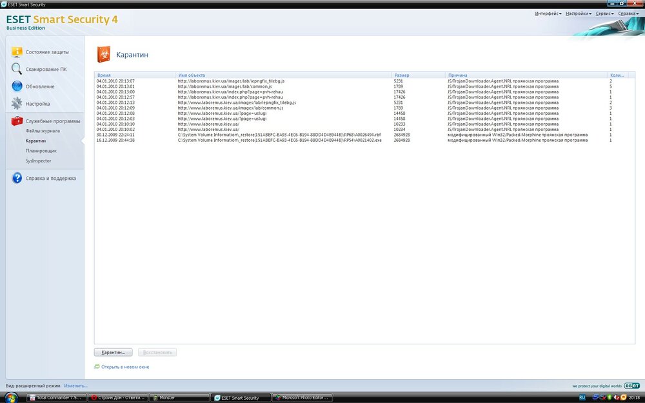645x403 pixels.
Task: Open Сканирование ПК magnifier icon
Action: pyautogui.click(x=17, y=69)
